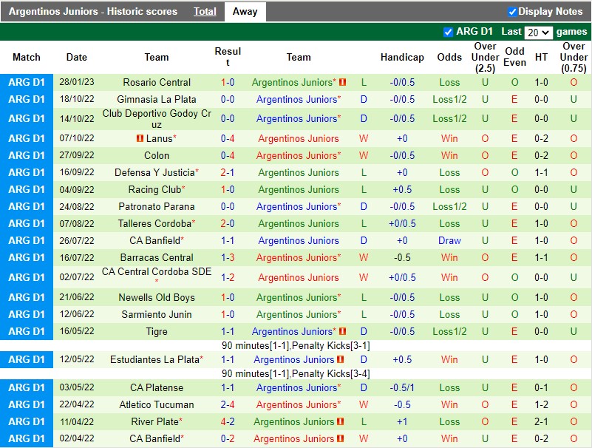This screenshot has height=448, width=592.
Task: Click the red card icon in the Estudiantes row's Argentinos Juniors cell
Action: click(x=341, y=359)
